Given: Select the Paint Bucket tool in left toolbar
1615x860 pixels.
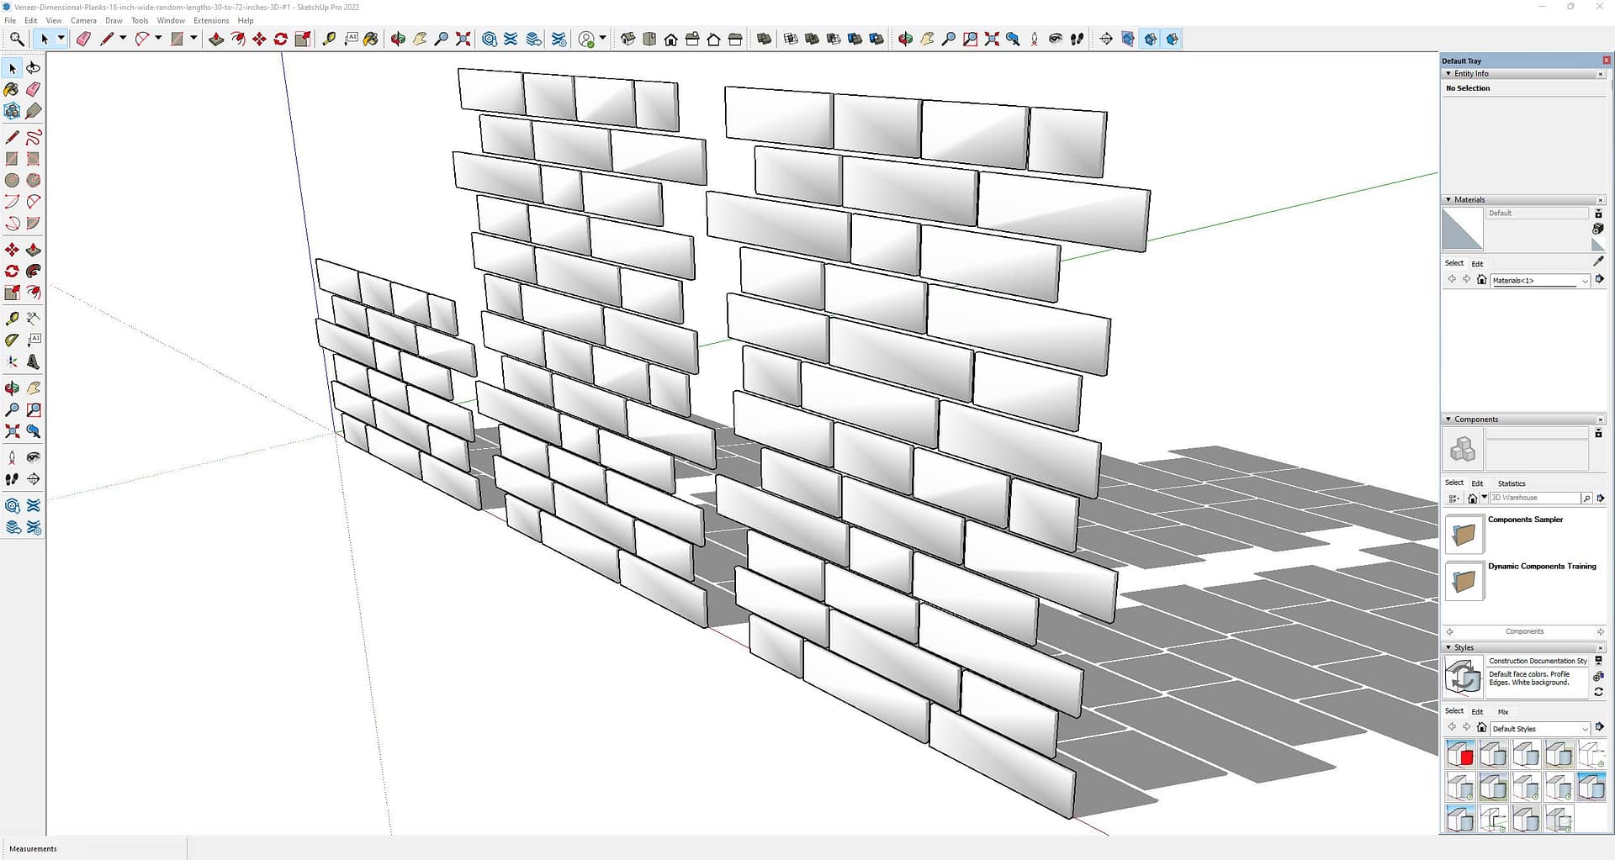Looking at the screenshot, I should (x=12, y=89).
